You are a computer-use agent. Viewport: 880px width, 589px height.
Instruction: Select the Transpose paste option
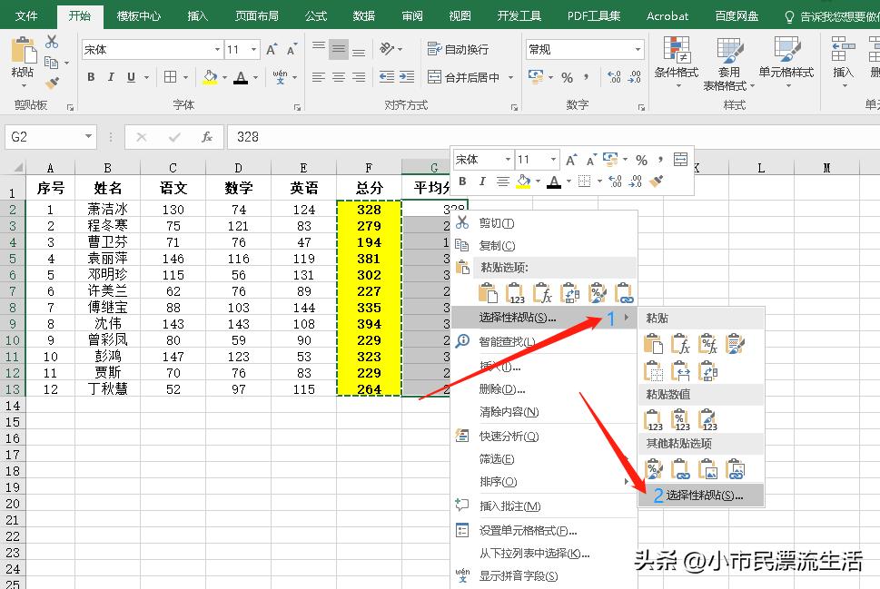coord(569,290)
